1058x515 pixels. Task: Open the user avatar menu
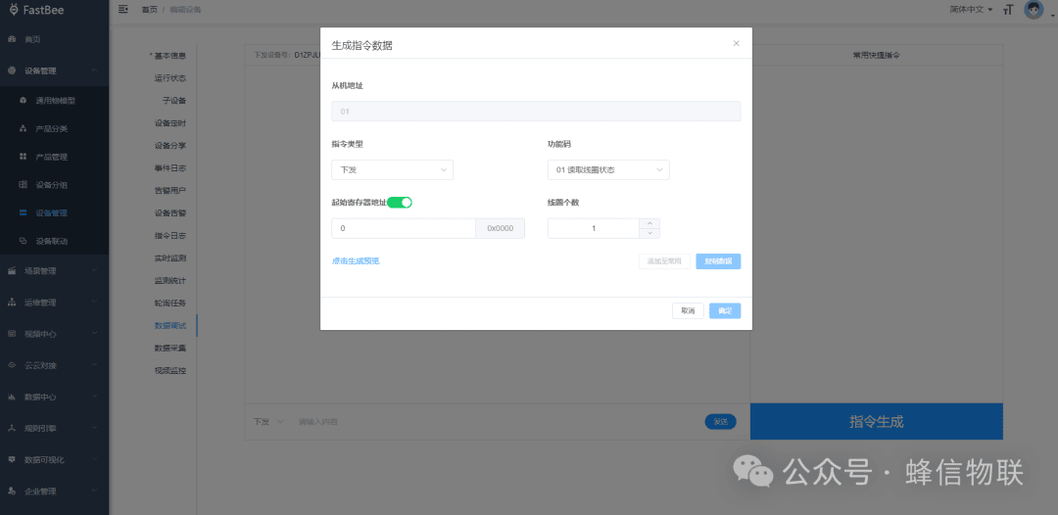tap(1034, 10)
